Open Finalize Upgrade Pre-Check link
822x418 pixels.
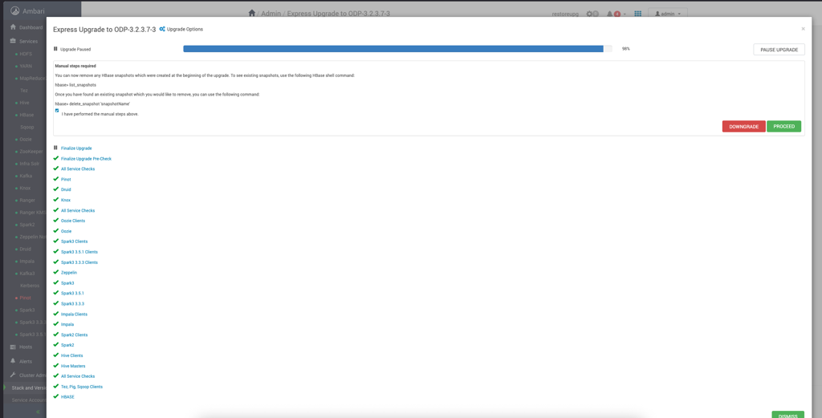click(86, 159)
